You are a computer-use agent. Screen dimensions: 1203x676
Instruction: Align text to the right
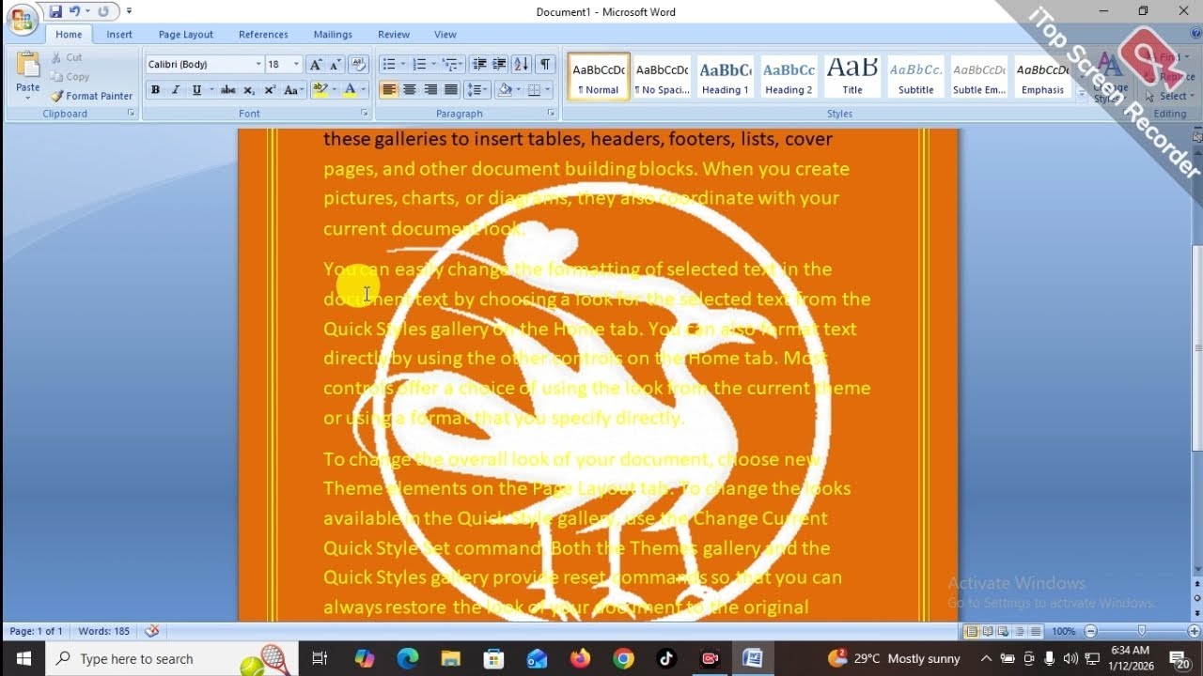point(430,90)
